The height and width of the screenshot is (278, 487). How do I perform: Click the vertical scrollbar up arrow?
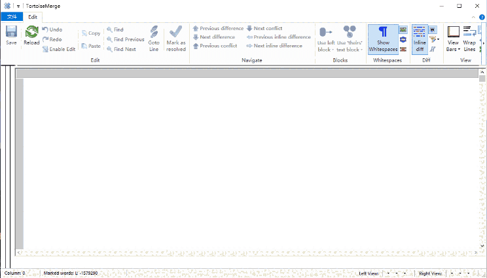482,72
